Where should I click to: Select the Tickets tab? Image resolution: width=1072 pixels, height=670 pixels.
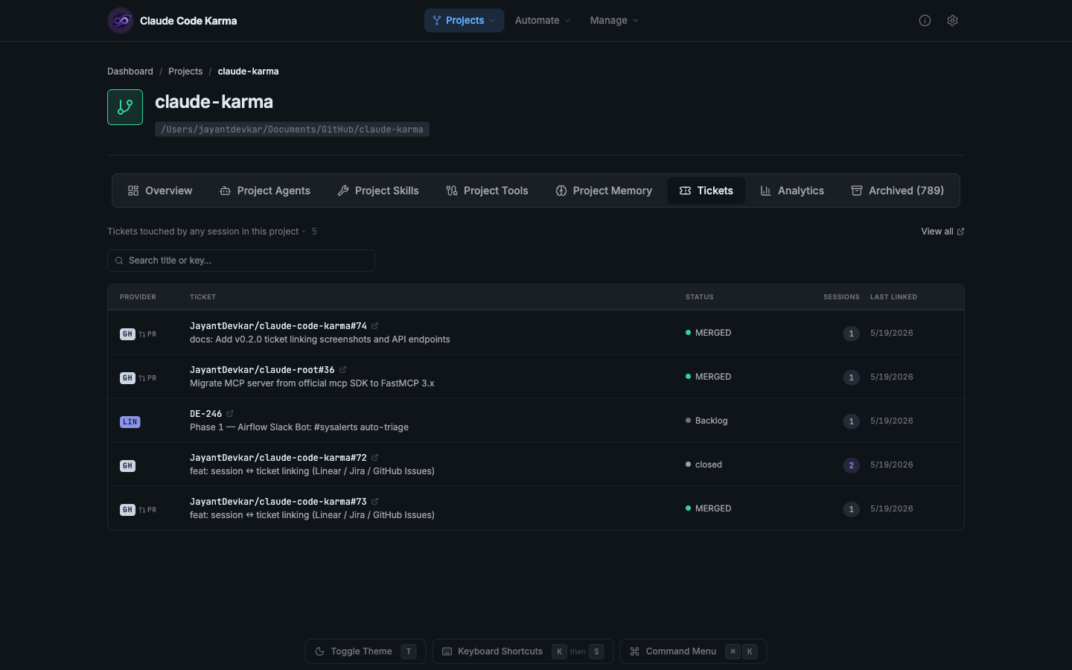tap(706, 191)
